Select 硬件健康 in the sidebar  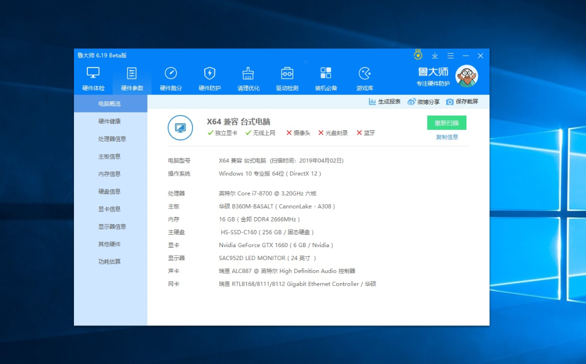pos(110,121)
